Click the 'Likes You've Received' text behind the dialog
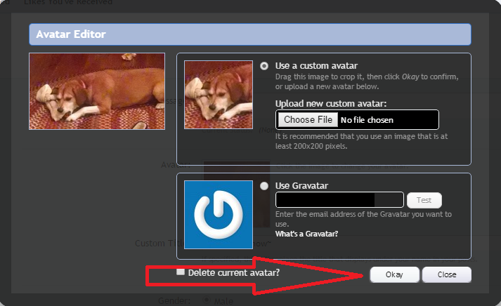Image resolution: width=501 pixels, height=306 pixels. tap(67, 3)
